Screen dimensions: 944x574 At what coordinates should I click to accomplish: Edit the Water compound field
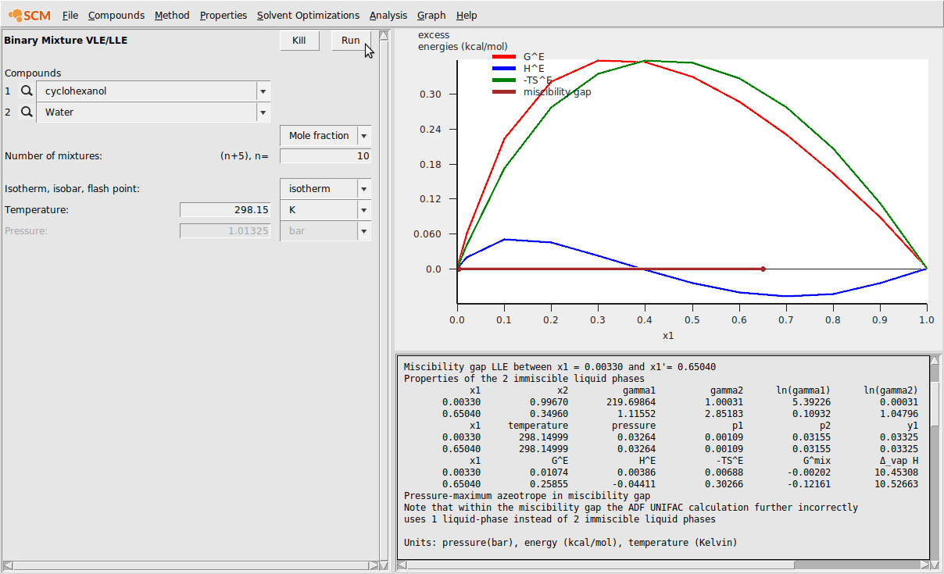(x=146, y=112)
